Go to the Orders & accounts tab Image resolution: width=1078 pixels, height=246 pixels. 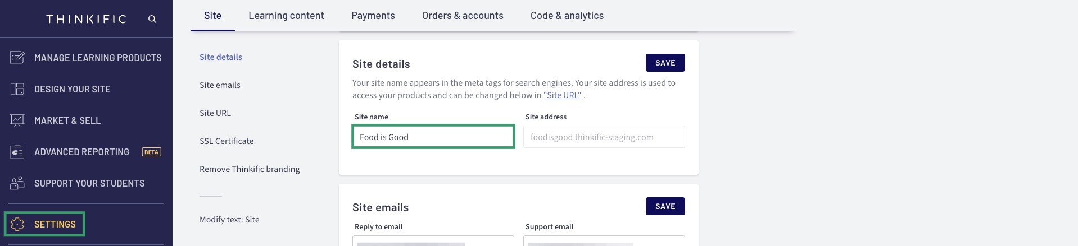pos(463,16)
